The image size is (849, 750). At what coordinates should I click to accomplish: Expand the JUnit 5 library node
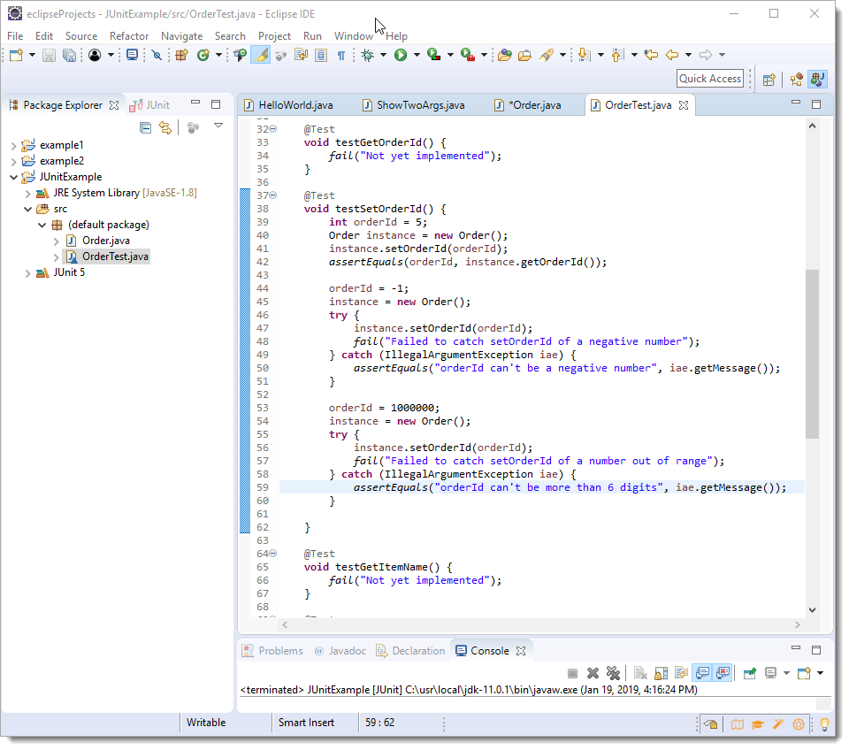tap(27, 273)
